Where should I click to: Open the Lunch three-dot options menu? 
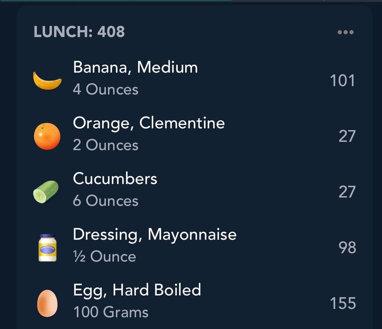[346, 32]
